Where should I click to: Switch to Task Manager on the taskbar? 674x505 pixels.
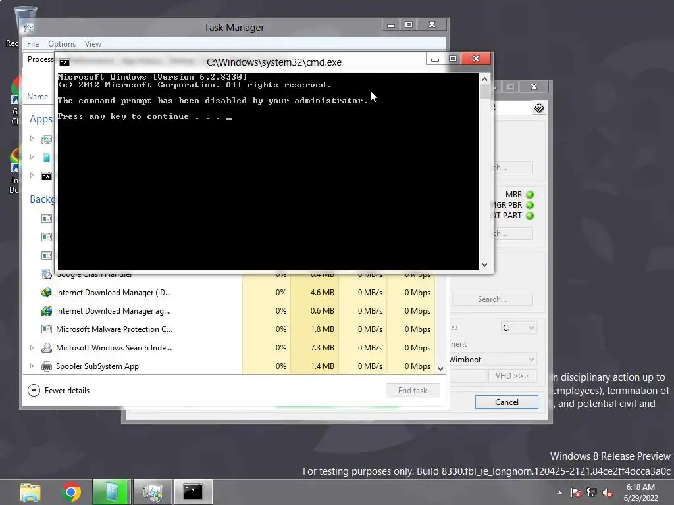(x=153, y=492)
